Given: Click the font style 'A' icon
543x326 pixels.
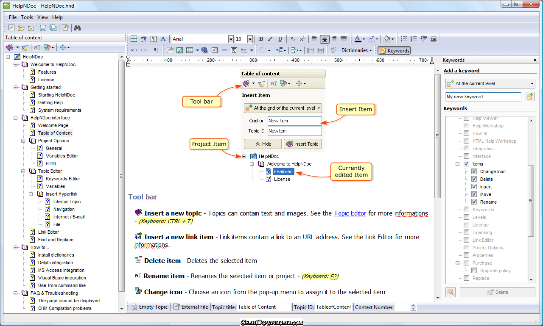Looking at the screenshot, I should tap(163, 39).
